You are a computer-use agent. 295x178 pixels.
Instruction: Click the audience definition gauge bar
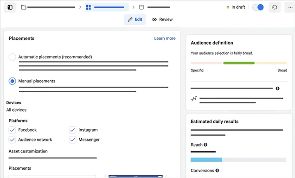point(239,63)
